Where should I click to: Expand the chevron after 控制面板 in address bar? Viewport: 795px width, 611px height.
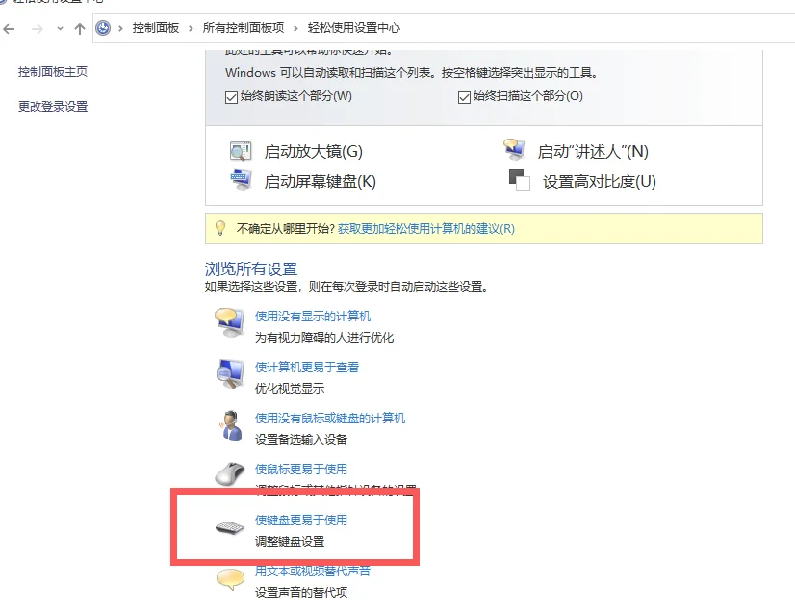[x=191, y=29]
